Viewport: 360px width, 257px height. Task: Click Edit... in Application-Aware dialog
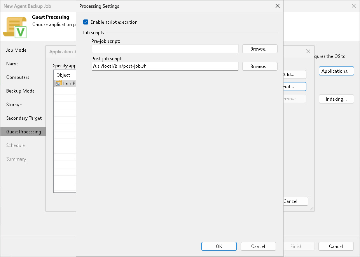tap(295, 87)
